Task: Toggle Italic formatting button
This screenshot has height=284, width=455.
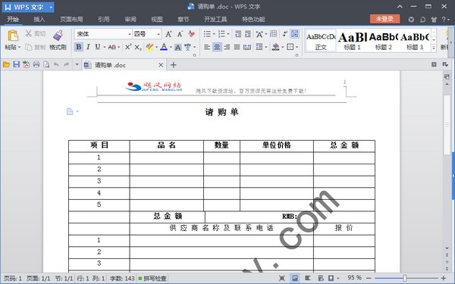Action: click(88, 47)
